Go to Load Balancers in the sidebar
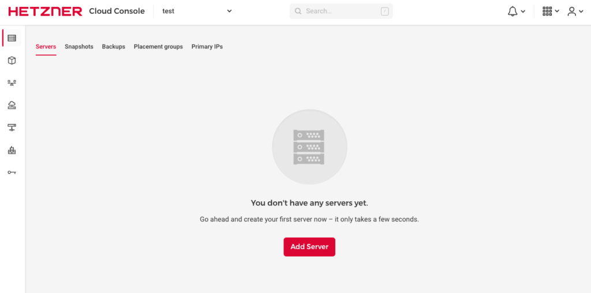591x293 pixels. [12, 82]
